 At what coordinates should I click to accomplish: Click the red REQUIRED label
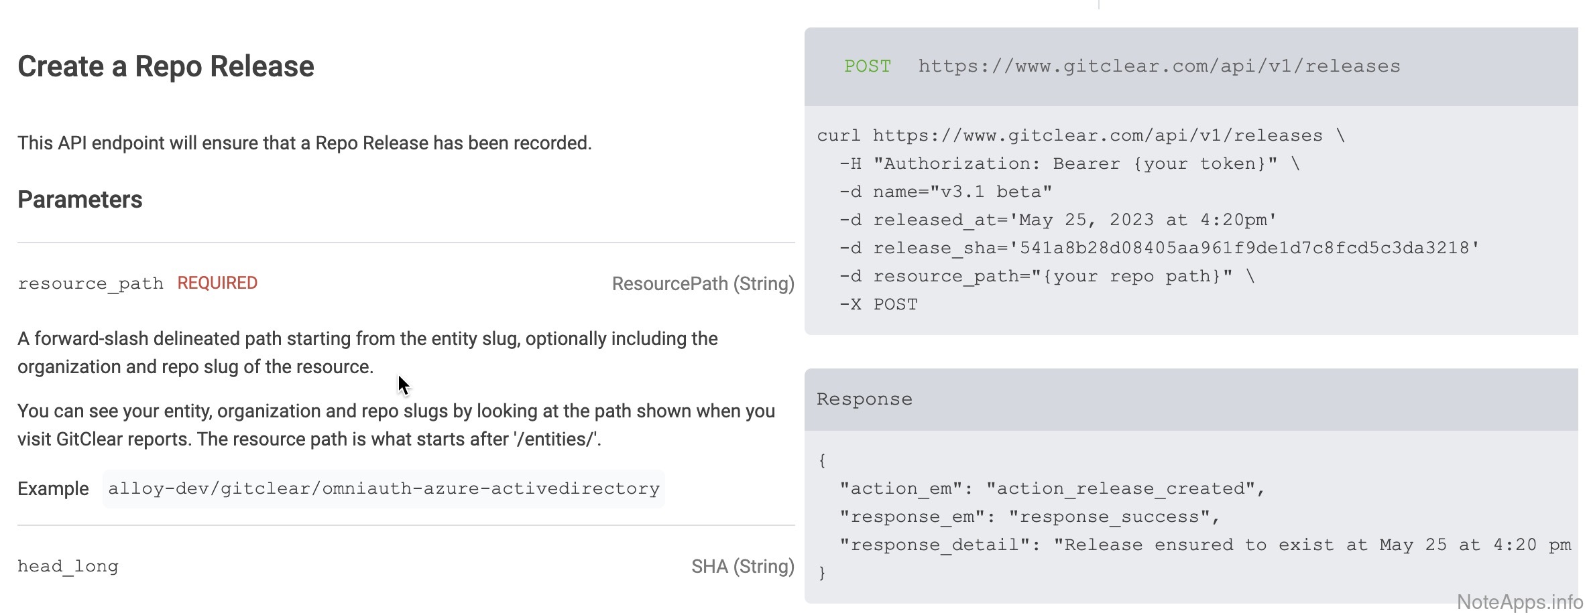click(x=217, y=283)
